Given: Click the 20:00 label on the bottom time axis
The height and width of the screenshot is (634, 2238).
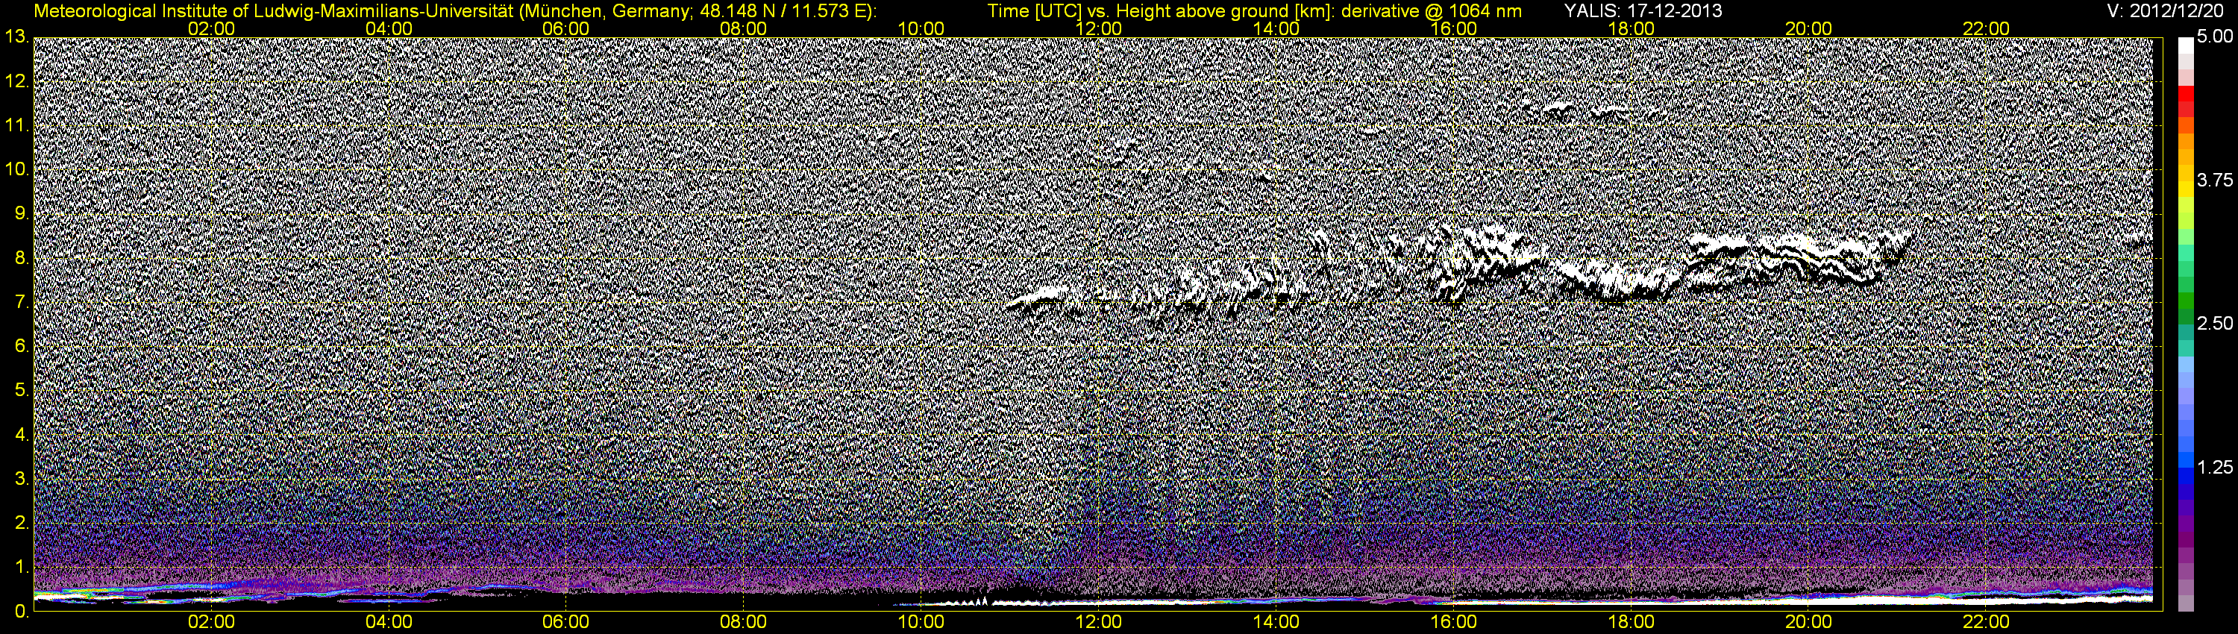Looking at the screenshot, I should [1809, 623].
